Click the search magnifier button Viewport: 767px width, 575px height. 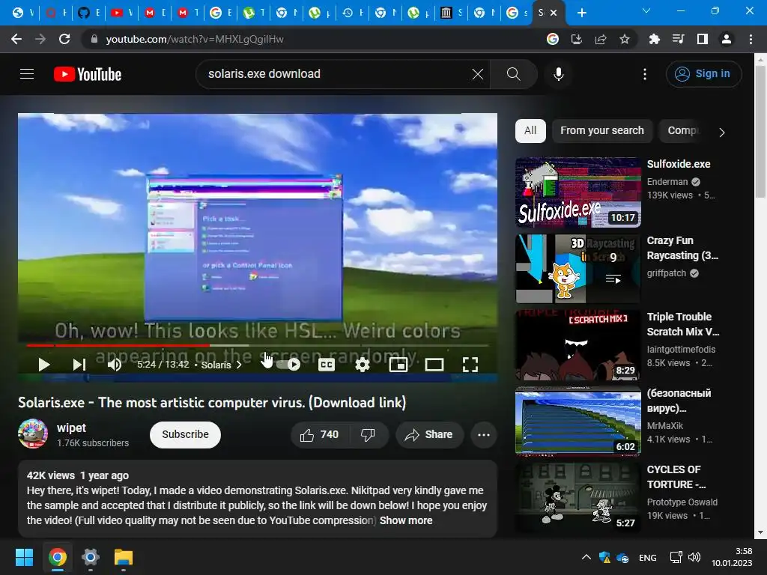(x=514, y=74)
